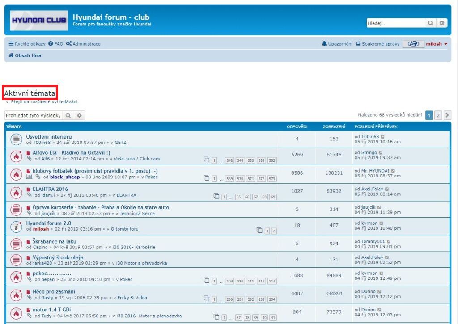458x324 pixels.
Task: Go to page 294 of Něco pro zasmání
Action: 272,299
